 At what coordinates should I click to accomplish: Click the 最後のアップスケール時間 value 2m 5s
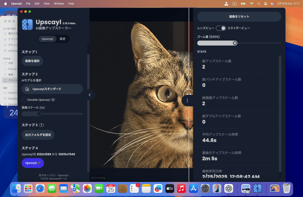point(210,158)
